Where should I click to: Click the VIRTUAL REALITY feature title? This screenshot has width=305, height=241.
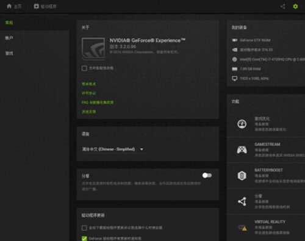(270, 221)
